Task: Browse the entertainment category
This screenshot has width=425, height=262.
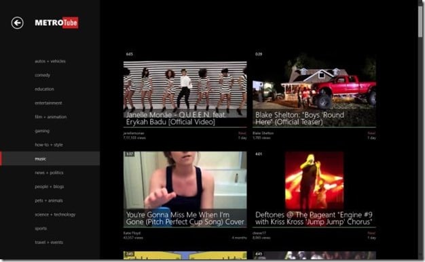Action: [x=48, y=103]
